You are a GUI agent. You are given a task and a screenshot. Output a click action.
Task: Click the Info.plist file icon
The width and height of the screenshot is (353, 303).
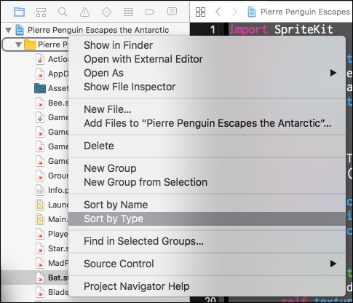tap(40, 190)
